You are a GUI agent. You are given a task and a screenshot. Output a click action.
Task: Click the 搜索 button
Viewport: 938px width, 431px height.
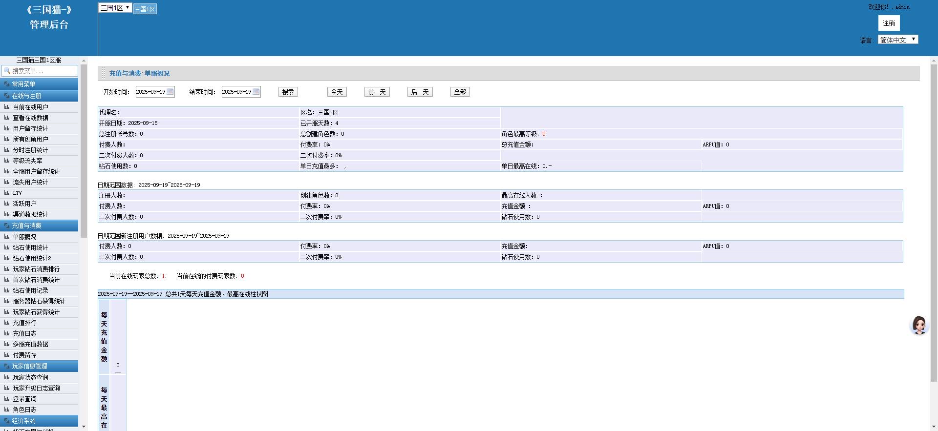pyautogui.click(x=288, y=92)
